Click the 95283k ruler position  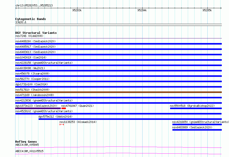[77, 10]
